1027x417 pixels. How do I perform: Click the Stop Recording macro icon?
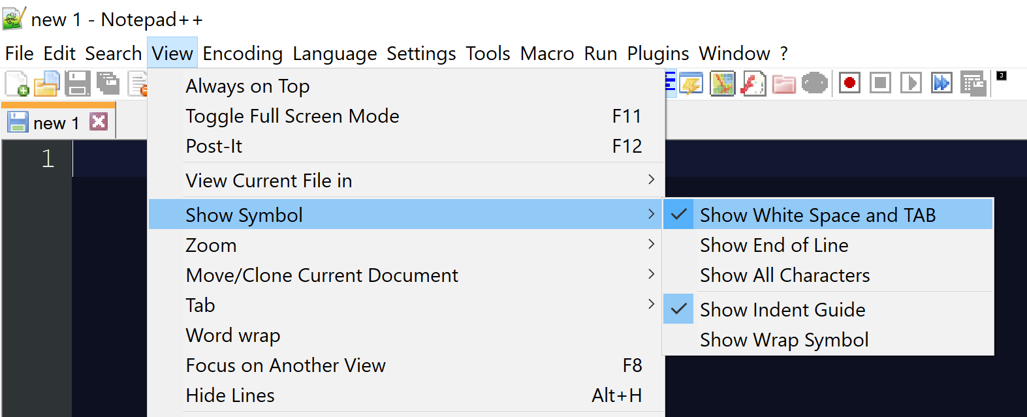(x=880, y=83)
